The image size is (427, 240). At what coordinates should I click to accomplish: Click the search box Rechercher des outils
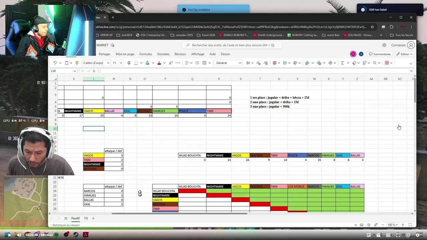[232, 45]
